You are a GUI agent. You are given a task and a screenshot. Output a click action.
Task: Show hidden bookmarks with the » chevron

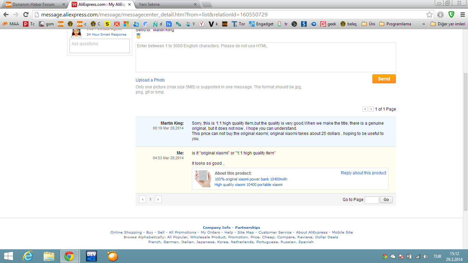[x=423, y=24]
